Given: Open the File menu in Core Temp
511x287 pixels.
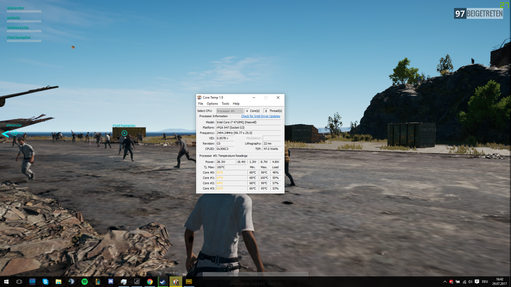Looking at the screenshot, I should point(201,104).
